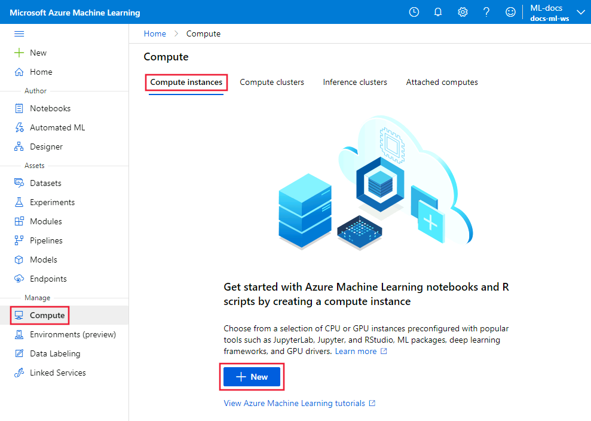This screenshot has width=591, height=421.
Task: Open the notifications bell
Action: click(x=438, y=11)
